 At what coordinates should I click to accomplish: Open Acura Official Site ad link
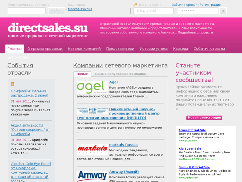click(x=192, y=130)
